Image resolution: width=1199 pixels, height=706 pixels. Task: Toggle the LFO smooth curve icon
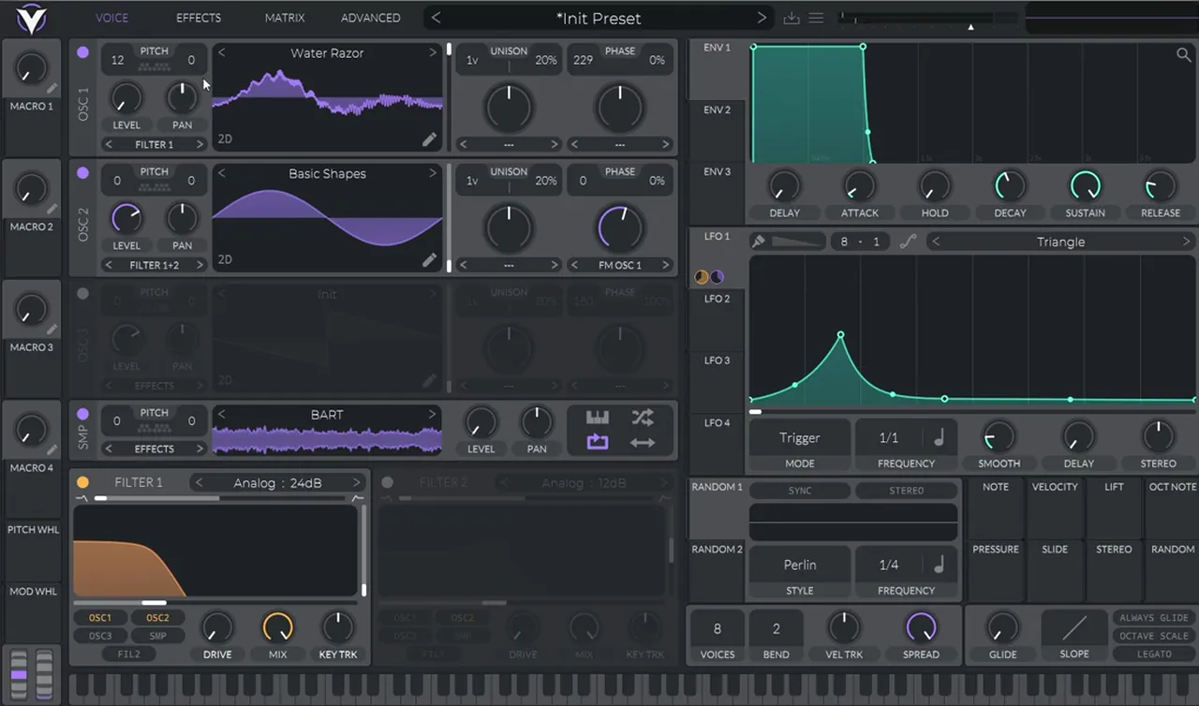(908, 242)
